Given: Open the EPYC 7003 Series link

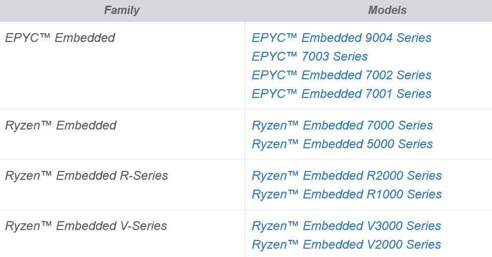Looking at the screenshot, I should tap(310, 56).
